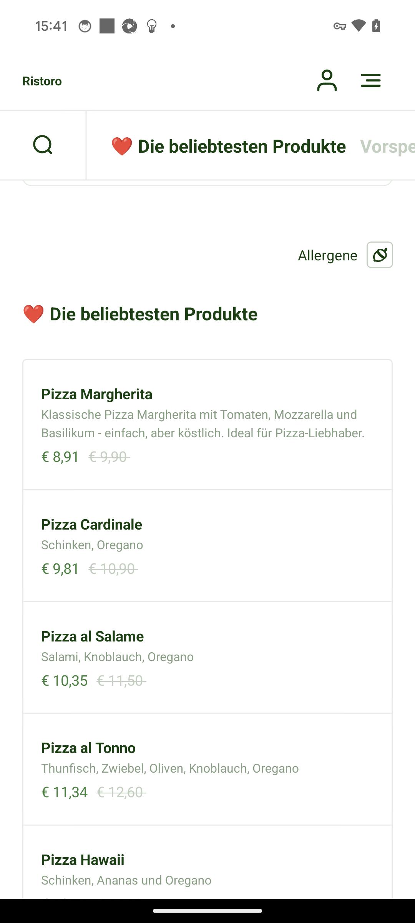Screen dimensions: 415x923
Task: Tap the search magnifier icon
Action: (x=43, y=145)
